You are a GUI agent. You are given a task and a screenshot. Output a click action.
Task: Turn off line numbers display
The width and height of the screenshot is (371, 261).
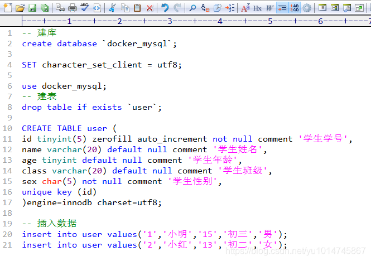295,8
